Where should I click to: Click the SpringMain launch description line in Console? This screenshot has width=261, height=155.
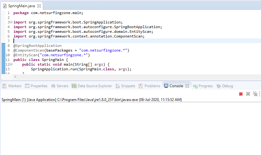[91, 100]
